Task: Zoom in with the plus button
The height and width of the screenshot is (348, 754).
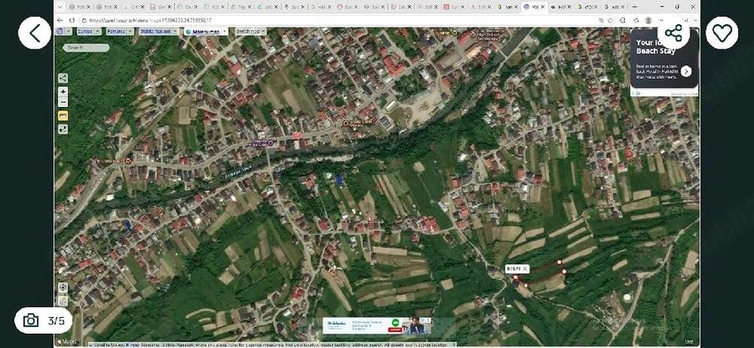Action: (63, 92)
